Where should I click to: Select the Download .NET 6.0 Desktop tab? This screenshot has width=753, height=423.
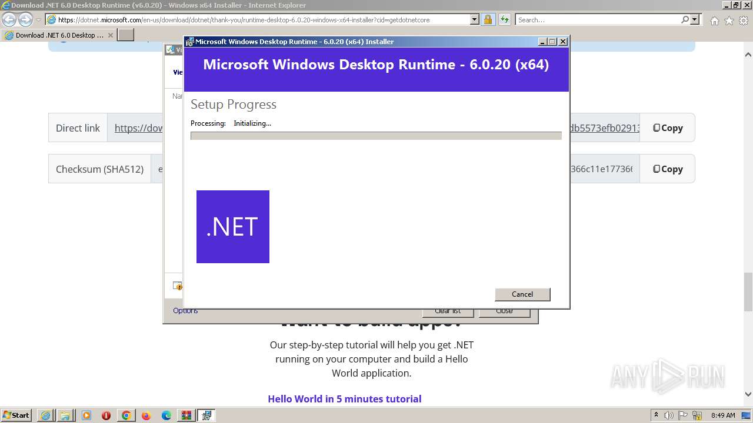pos(59,35)
